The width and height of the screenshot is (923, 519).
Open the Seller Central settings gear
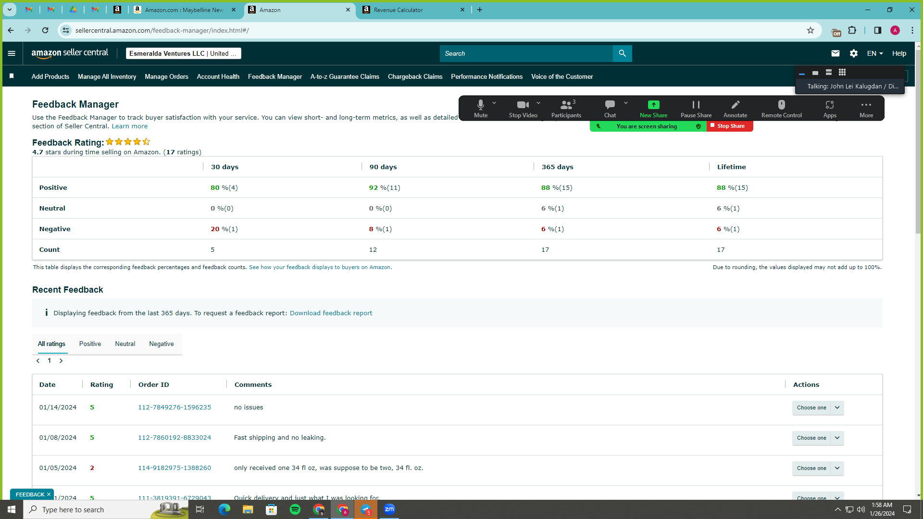point(854,53)
